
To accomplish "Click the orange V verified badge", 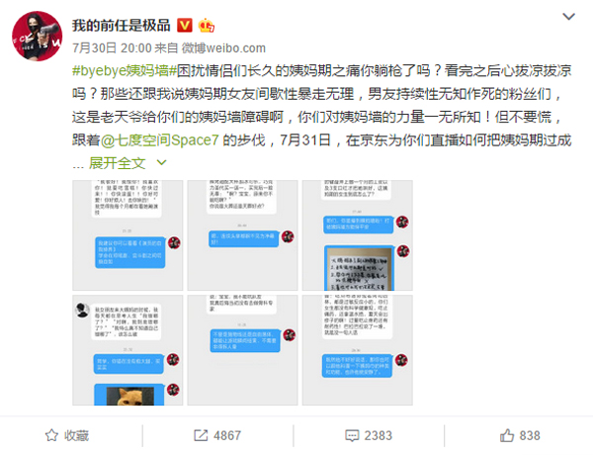I will 185,26.
